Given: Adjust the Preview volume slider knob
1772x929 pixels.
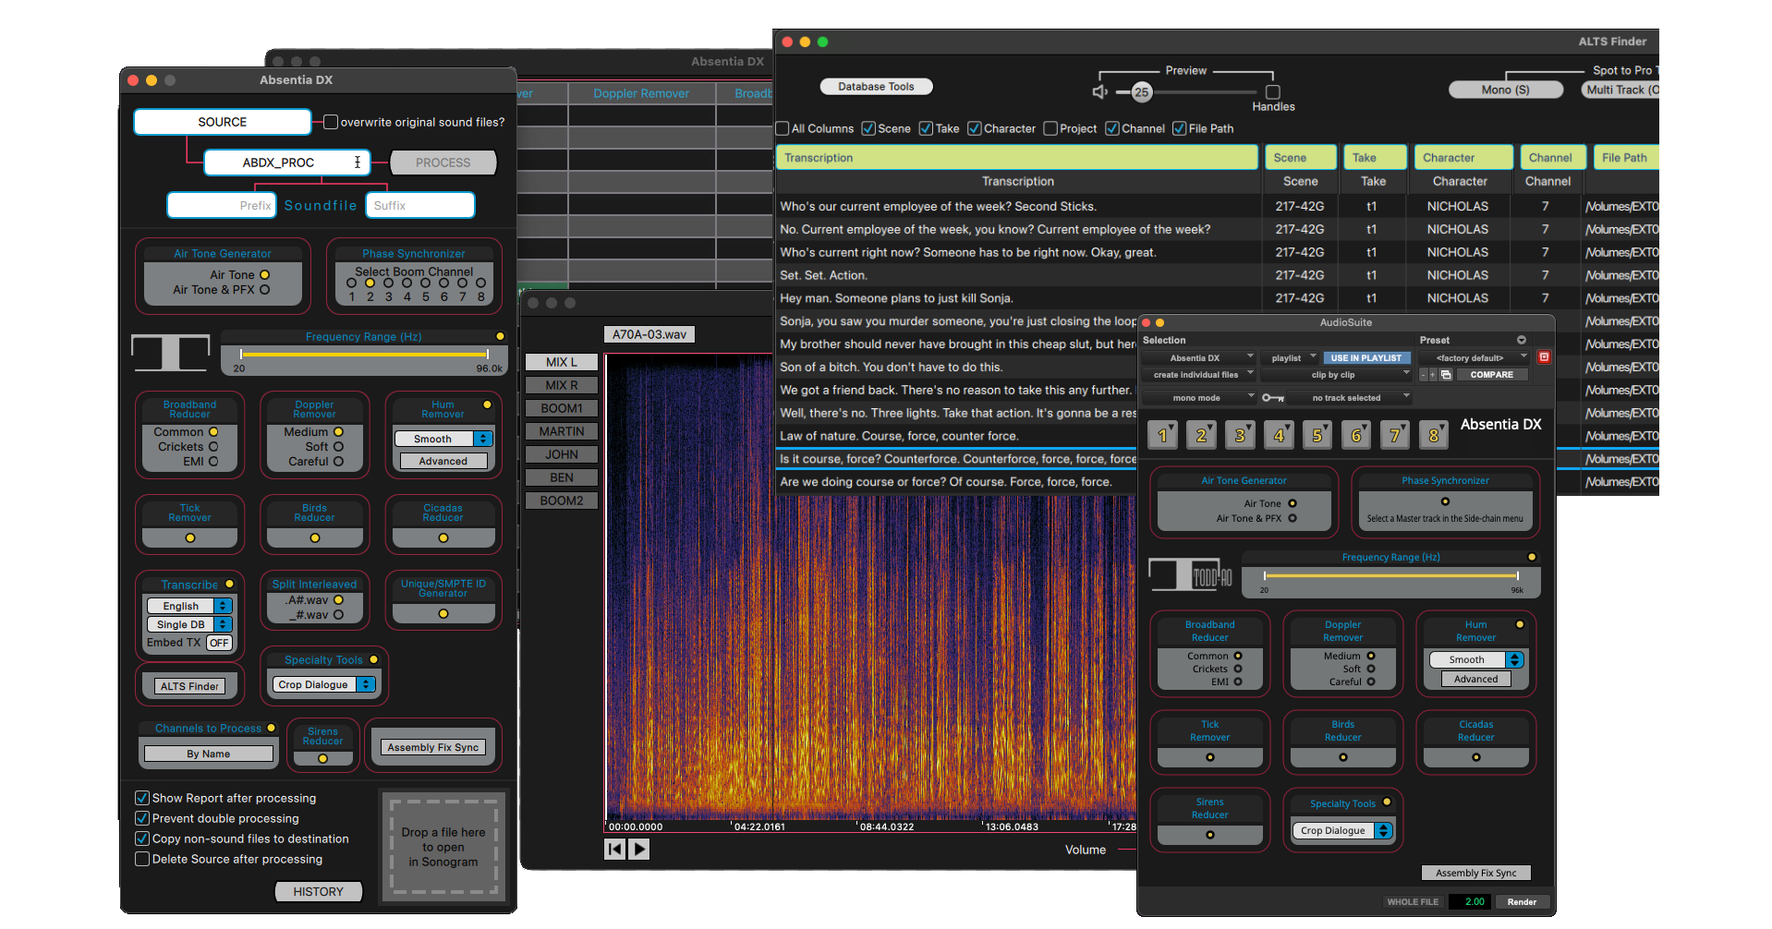Looking at the screenshot, I should click(1142, 91).
